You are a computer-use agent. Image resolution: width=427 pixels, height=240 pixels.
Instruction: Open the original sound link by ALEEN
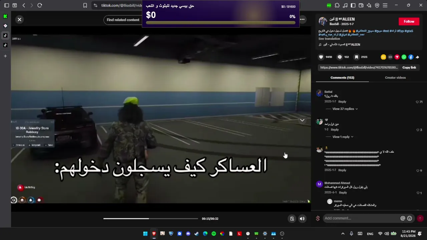342,45
